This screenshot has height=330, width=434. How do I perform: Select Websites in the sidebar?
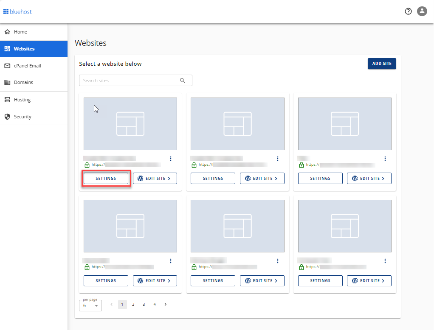(34, 49)
